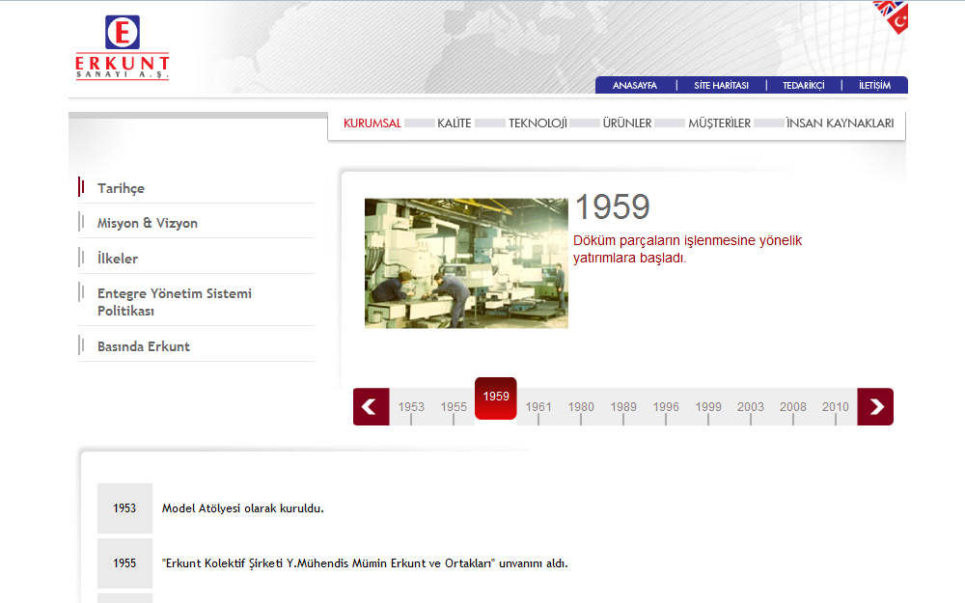Open SİTE HARİTASI page
Image resolution: width=965 pixels, height=603 pixels.
(721, 86)
